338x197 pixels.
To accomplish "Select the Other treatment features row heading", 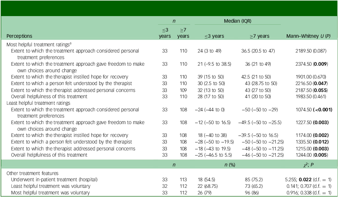I will [32, 173].
